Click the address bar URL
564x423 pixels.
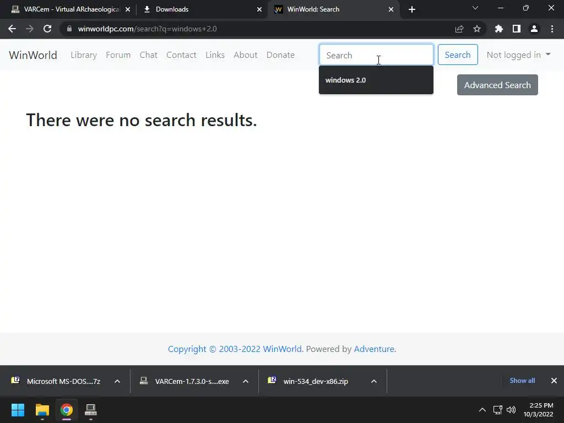click(147, 29)
